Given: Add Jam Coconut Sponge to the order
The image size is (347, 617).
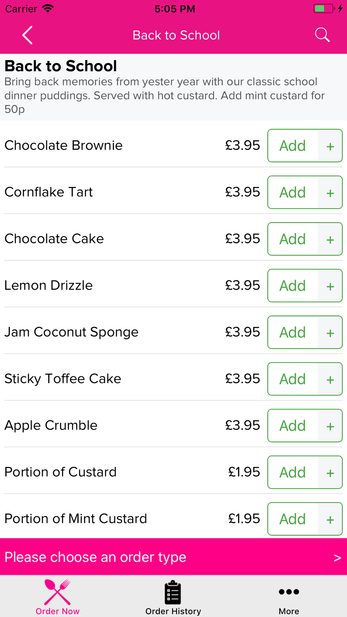Looking at the screenshot, I should click(293, 332).
